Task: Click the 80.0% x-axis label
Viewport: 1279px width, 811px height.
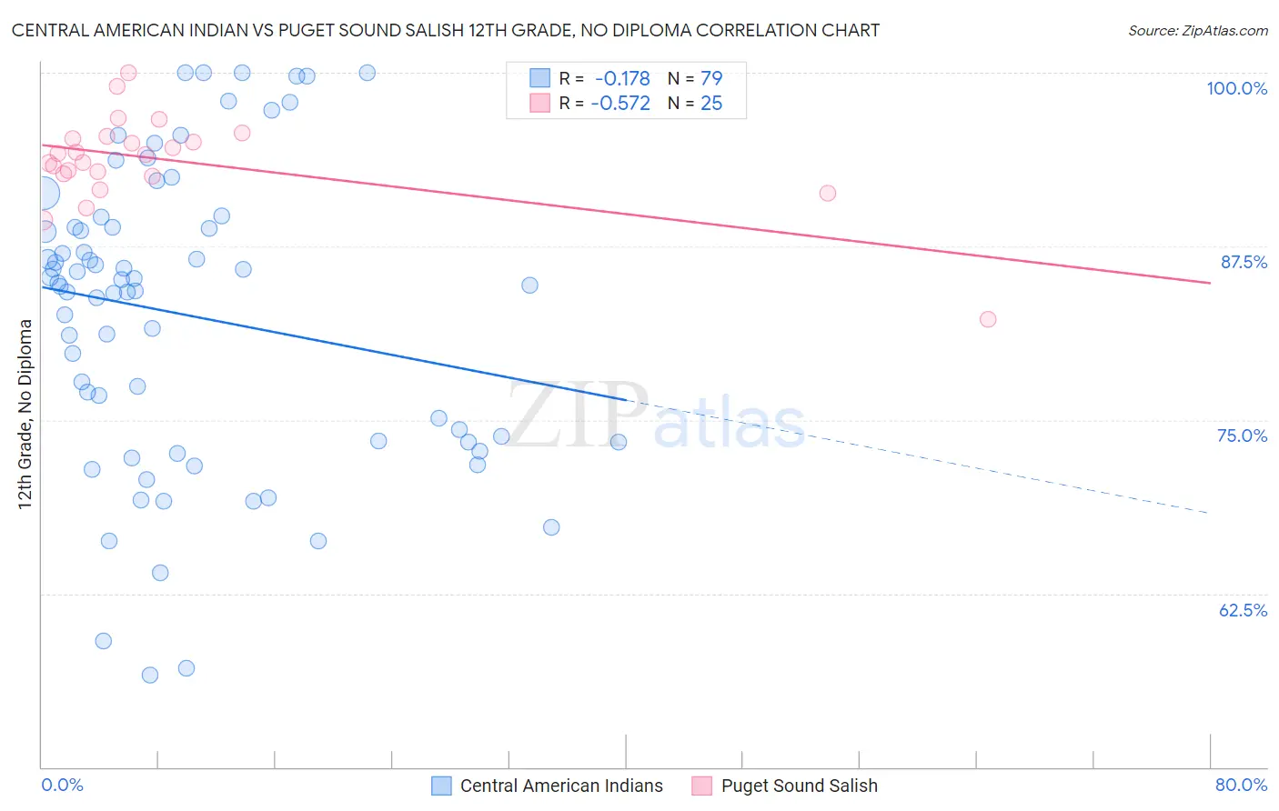Action: click(1242, 785)
